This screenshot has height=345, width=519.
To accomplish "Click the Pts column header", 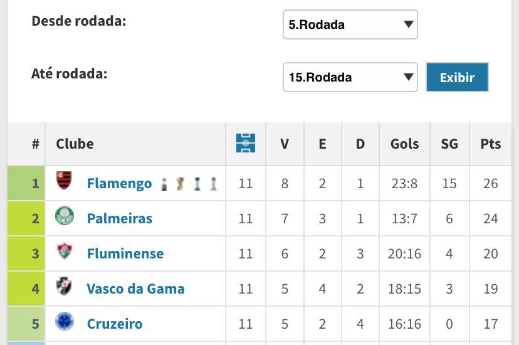I will (491, 144).
